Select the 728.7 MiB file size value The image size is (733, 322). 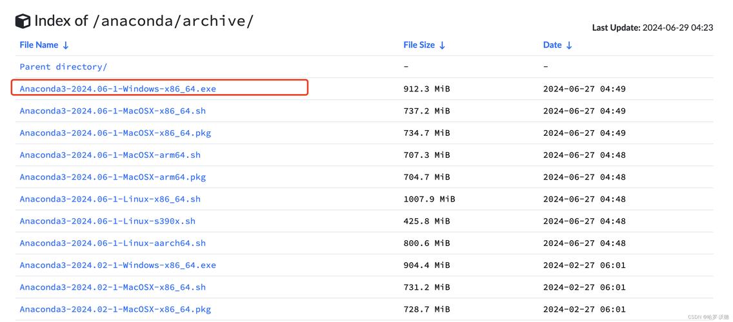click(427, 309)
